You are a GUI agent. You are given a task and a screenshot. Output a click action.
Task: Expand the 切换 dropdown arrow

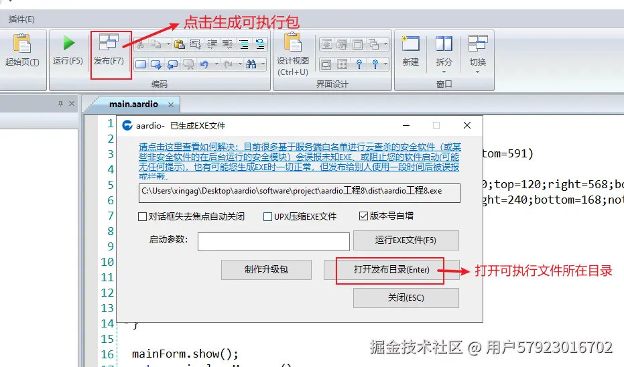(x=477, y=72)
